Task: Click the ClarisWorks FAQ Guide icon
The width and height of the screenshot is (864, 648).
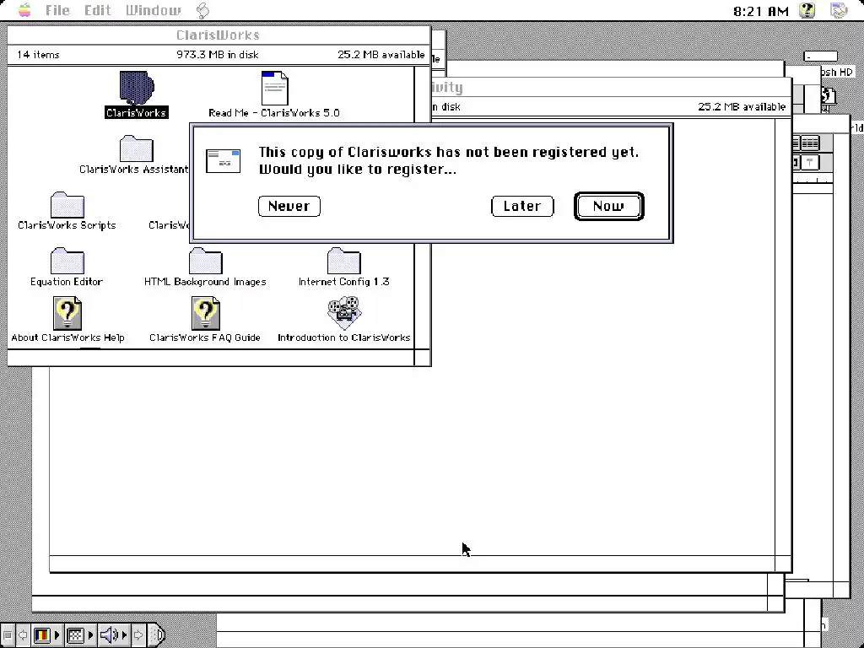Action: point(206,313)
